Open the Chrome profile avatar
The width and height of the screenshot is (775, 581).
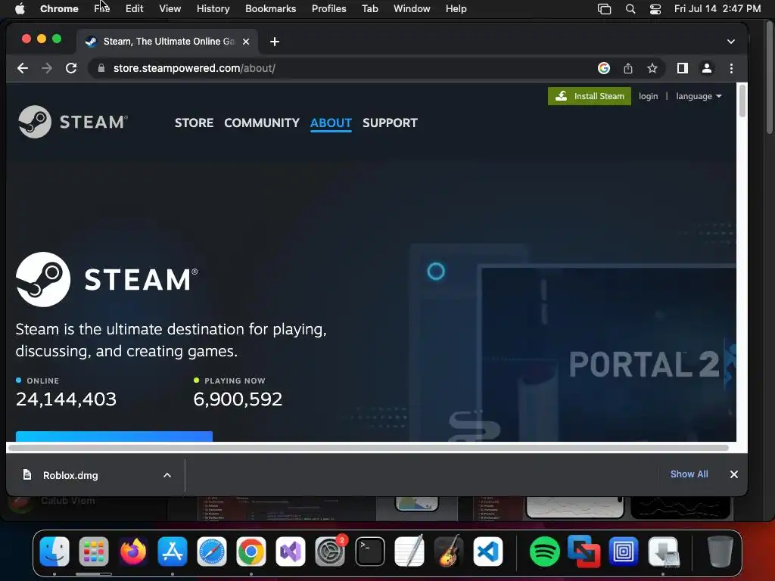pos(707,68)
